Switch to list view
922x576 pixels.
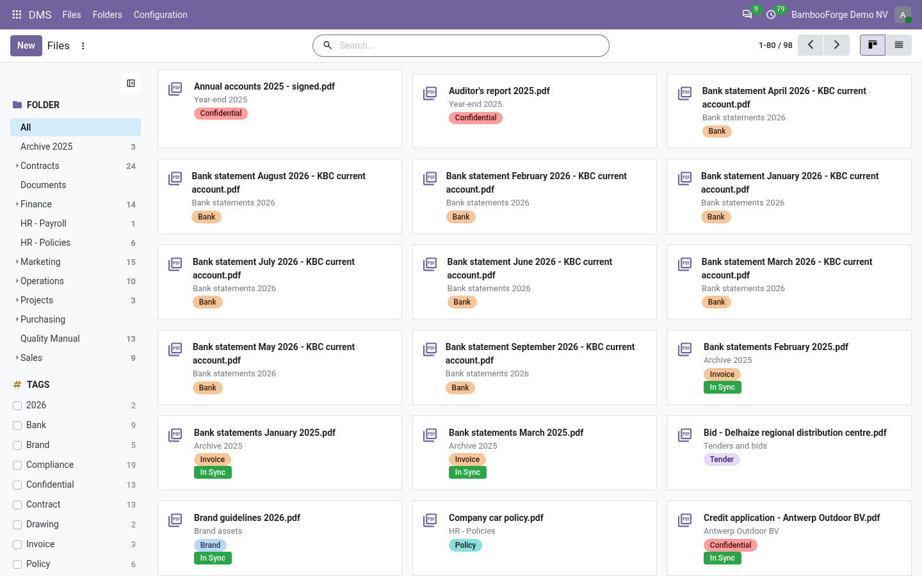click(x=899, y=45)
